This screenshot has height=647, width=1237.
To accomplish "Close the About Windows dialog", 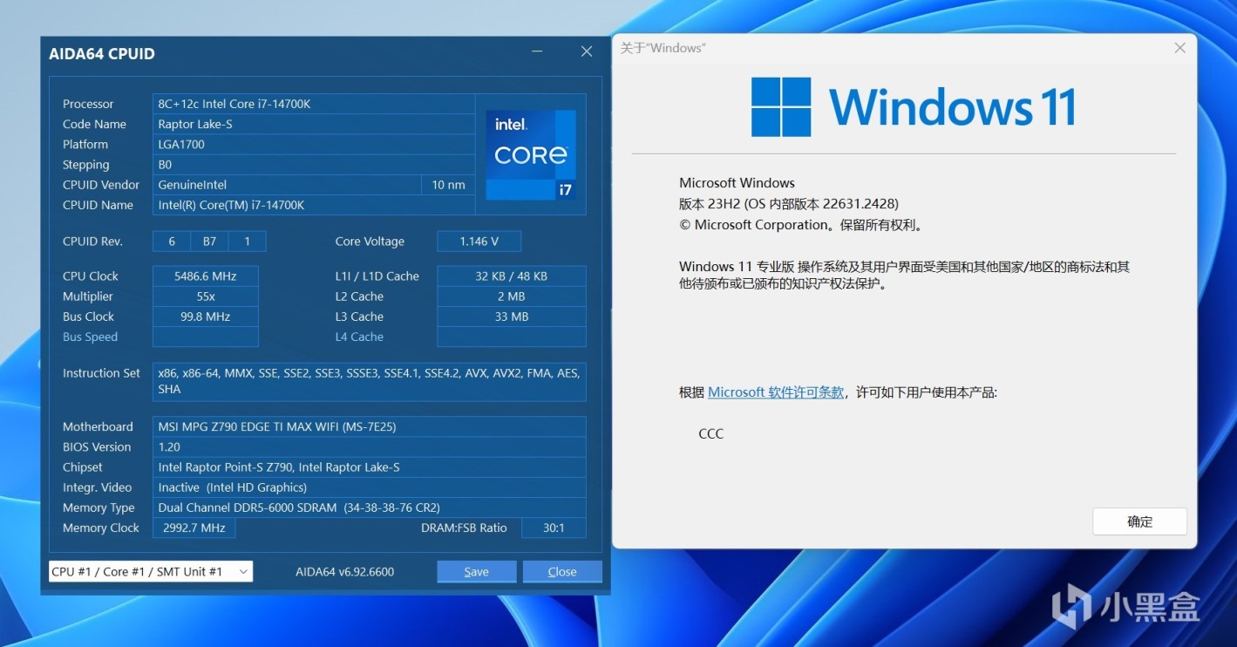I will tap(1179, 48).
